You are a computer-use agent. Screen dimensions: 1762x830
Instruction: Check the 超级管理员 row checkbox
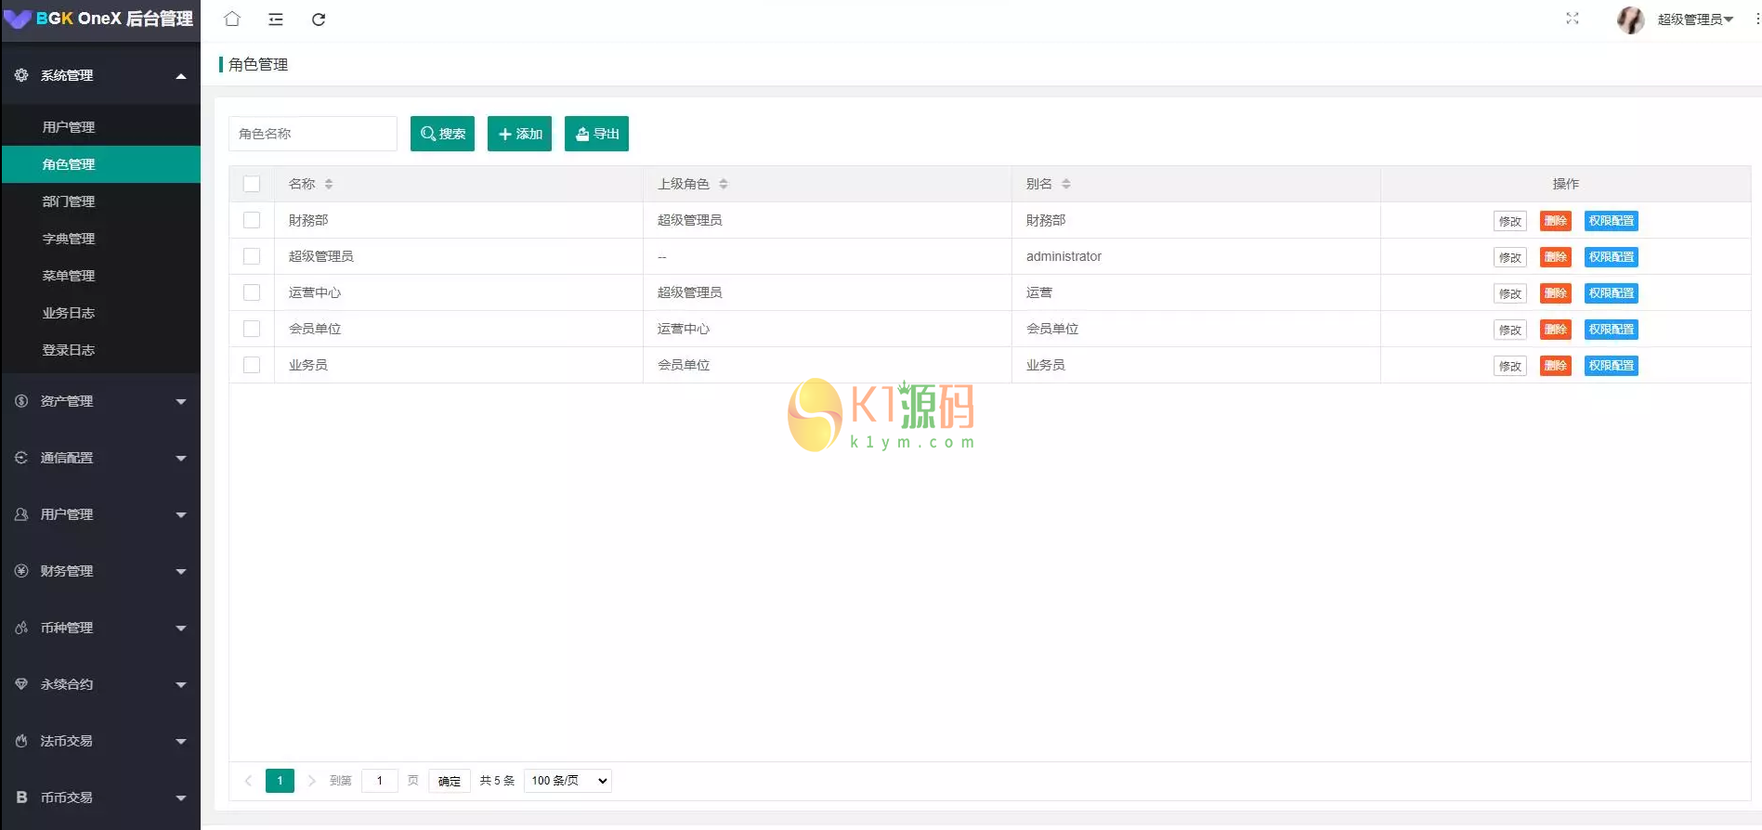click(252, 256)
